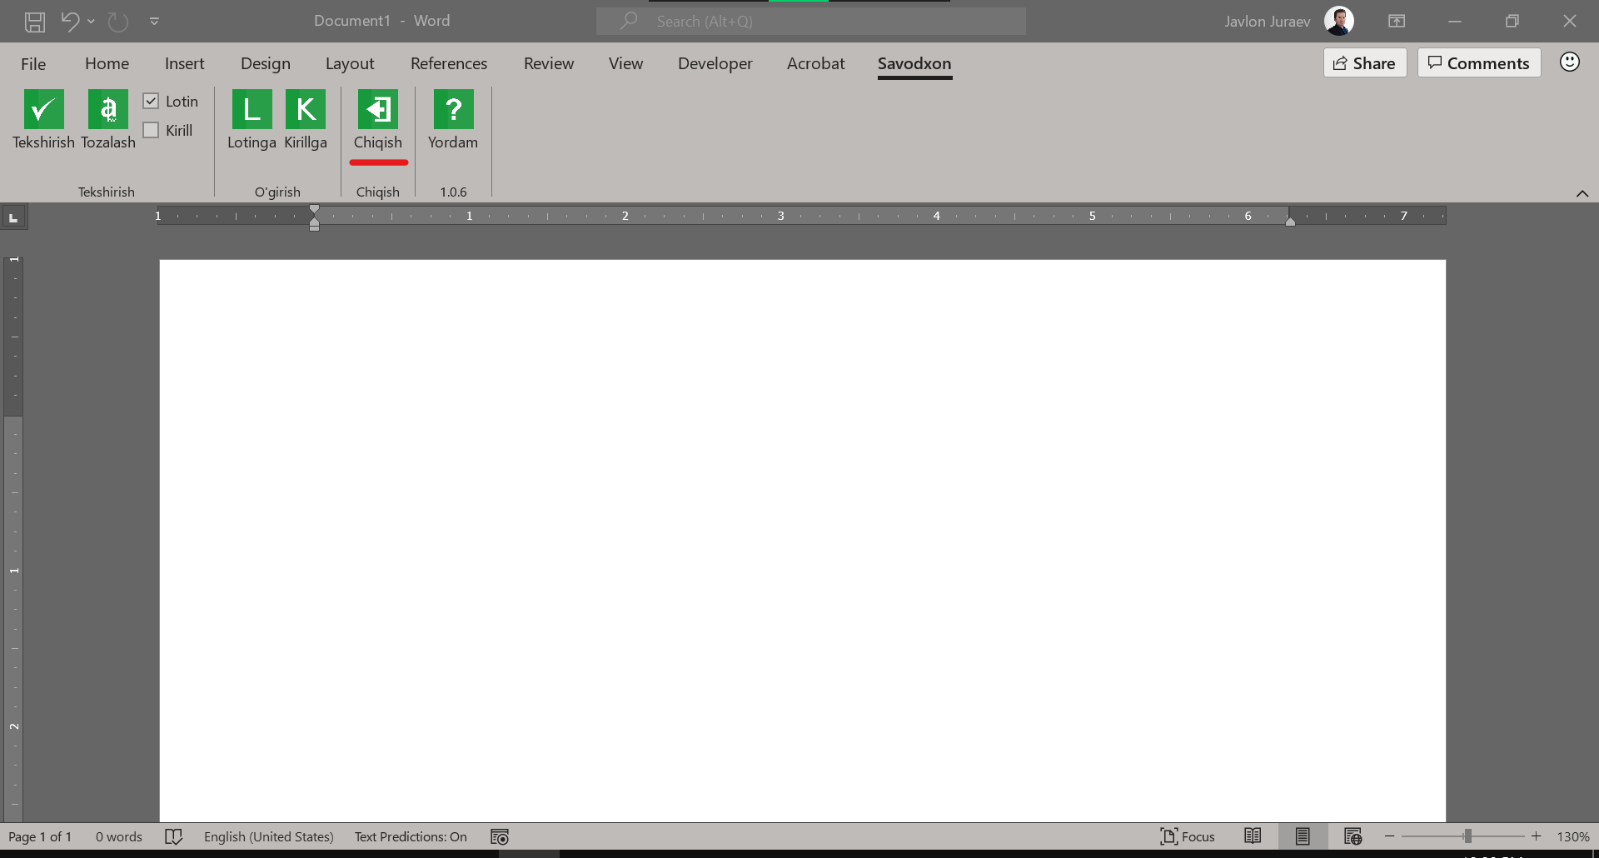Click the Tozalash clean icon
This screenshot has width=1599, height=858.
107,110
